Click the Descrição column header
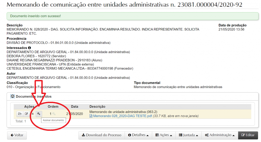261x142 pixels. [x=97, y=106]
